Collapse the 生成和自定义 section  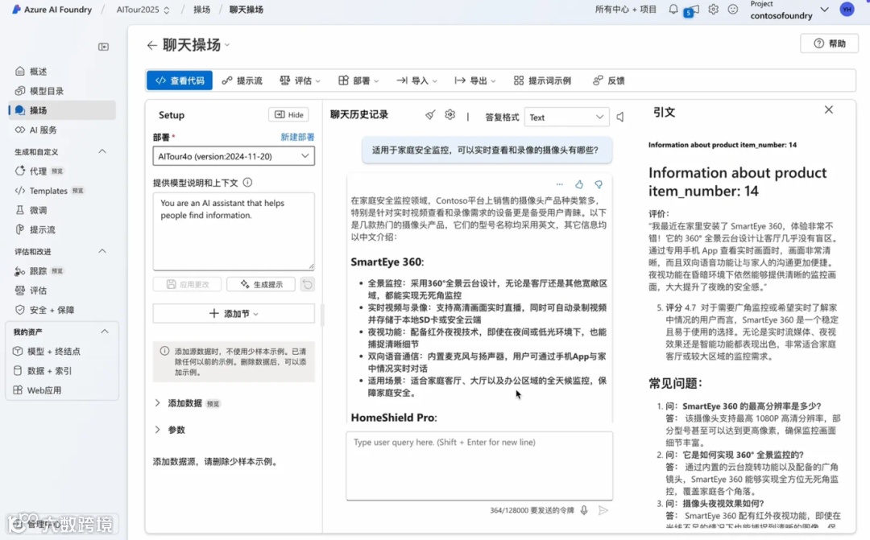[x=102, y=151]
